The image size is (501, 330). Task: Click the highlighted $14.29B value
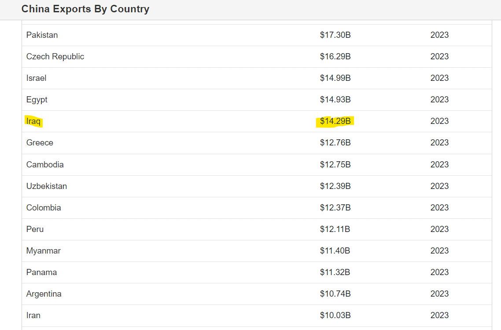pyautogui.click(x=335, y=121)
